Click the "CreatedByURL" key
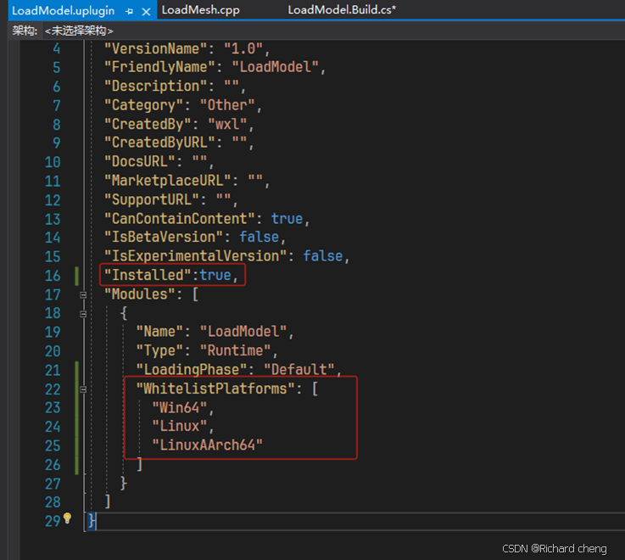 click(159, 143)
